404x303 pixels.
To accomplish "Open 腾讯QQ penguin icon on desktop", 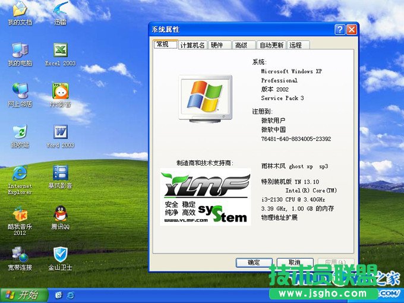I will click(x=60, y=214).
